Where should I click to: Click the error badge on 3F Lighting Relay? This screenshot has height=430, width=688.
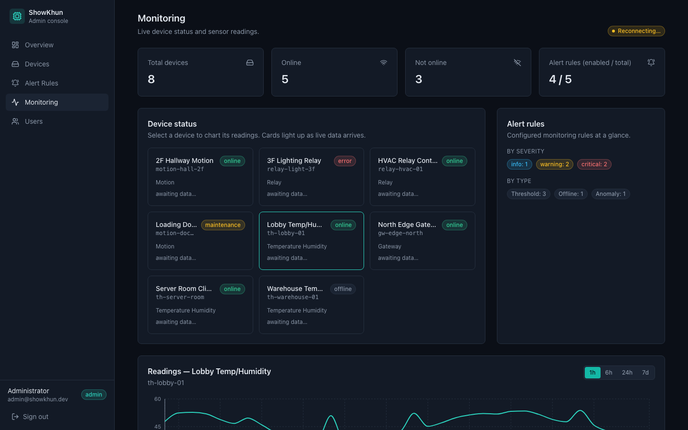(345, 161)
